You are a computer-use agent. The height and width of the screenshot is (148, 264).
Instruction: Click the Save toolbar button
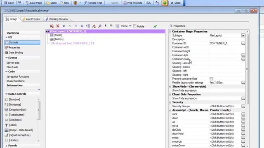[9, 3]
